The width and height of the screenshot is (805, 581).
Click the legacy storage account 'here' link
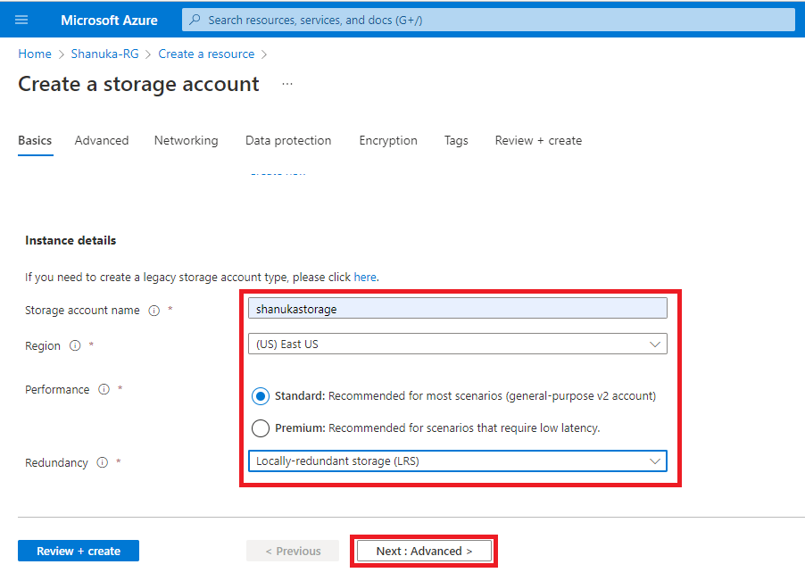[x=365, y=278]
